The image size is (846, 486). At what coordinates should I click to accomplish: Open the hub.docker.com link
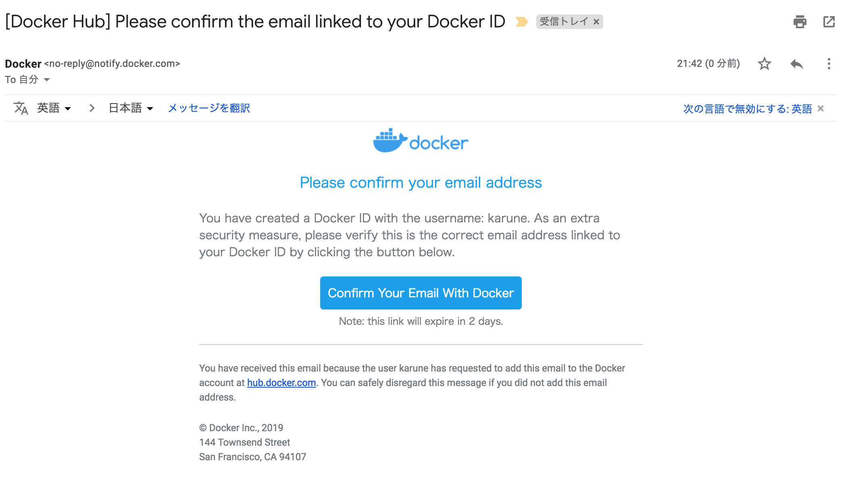click(281, 383)
